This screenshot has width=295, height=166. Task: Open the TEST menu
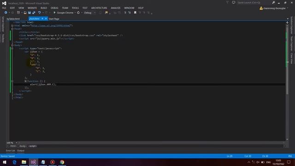click(85, 8)
